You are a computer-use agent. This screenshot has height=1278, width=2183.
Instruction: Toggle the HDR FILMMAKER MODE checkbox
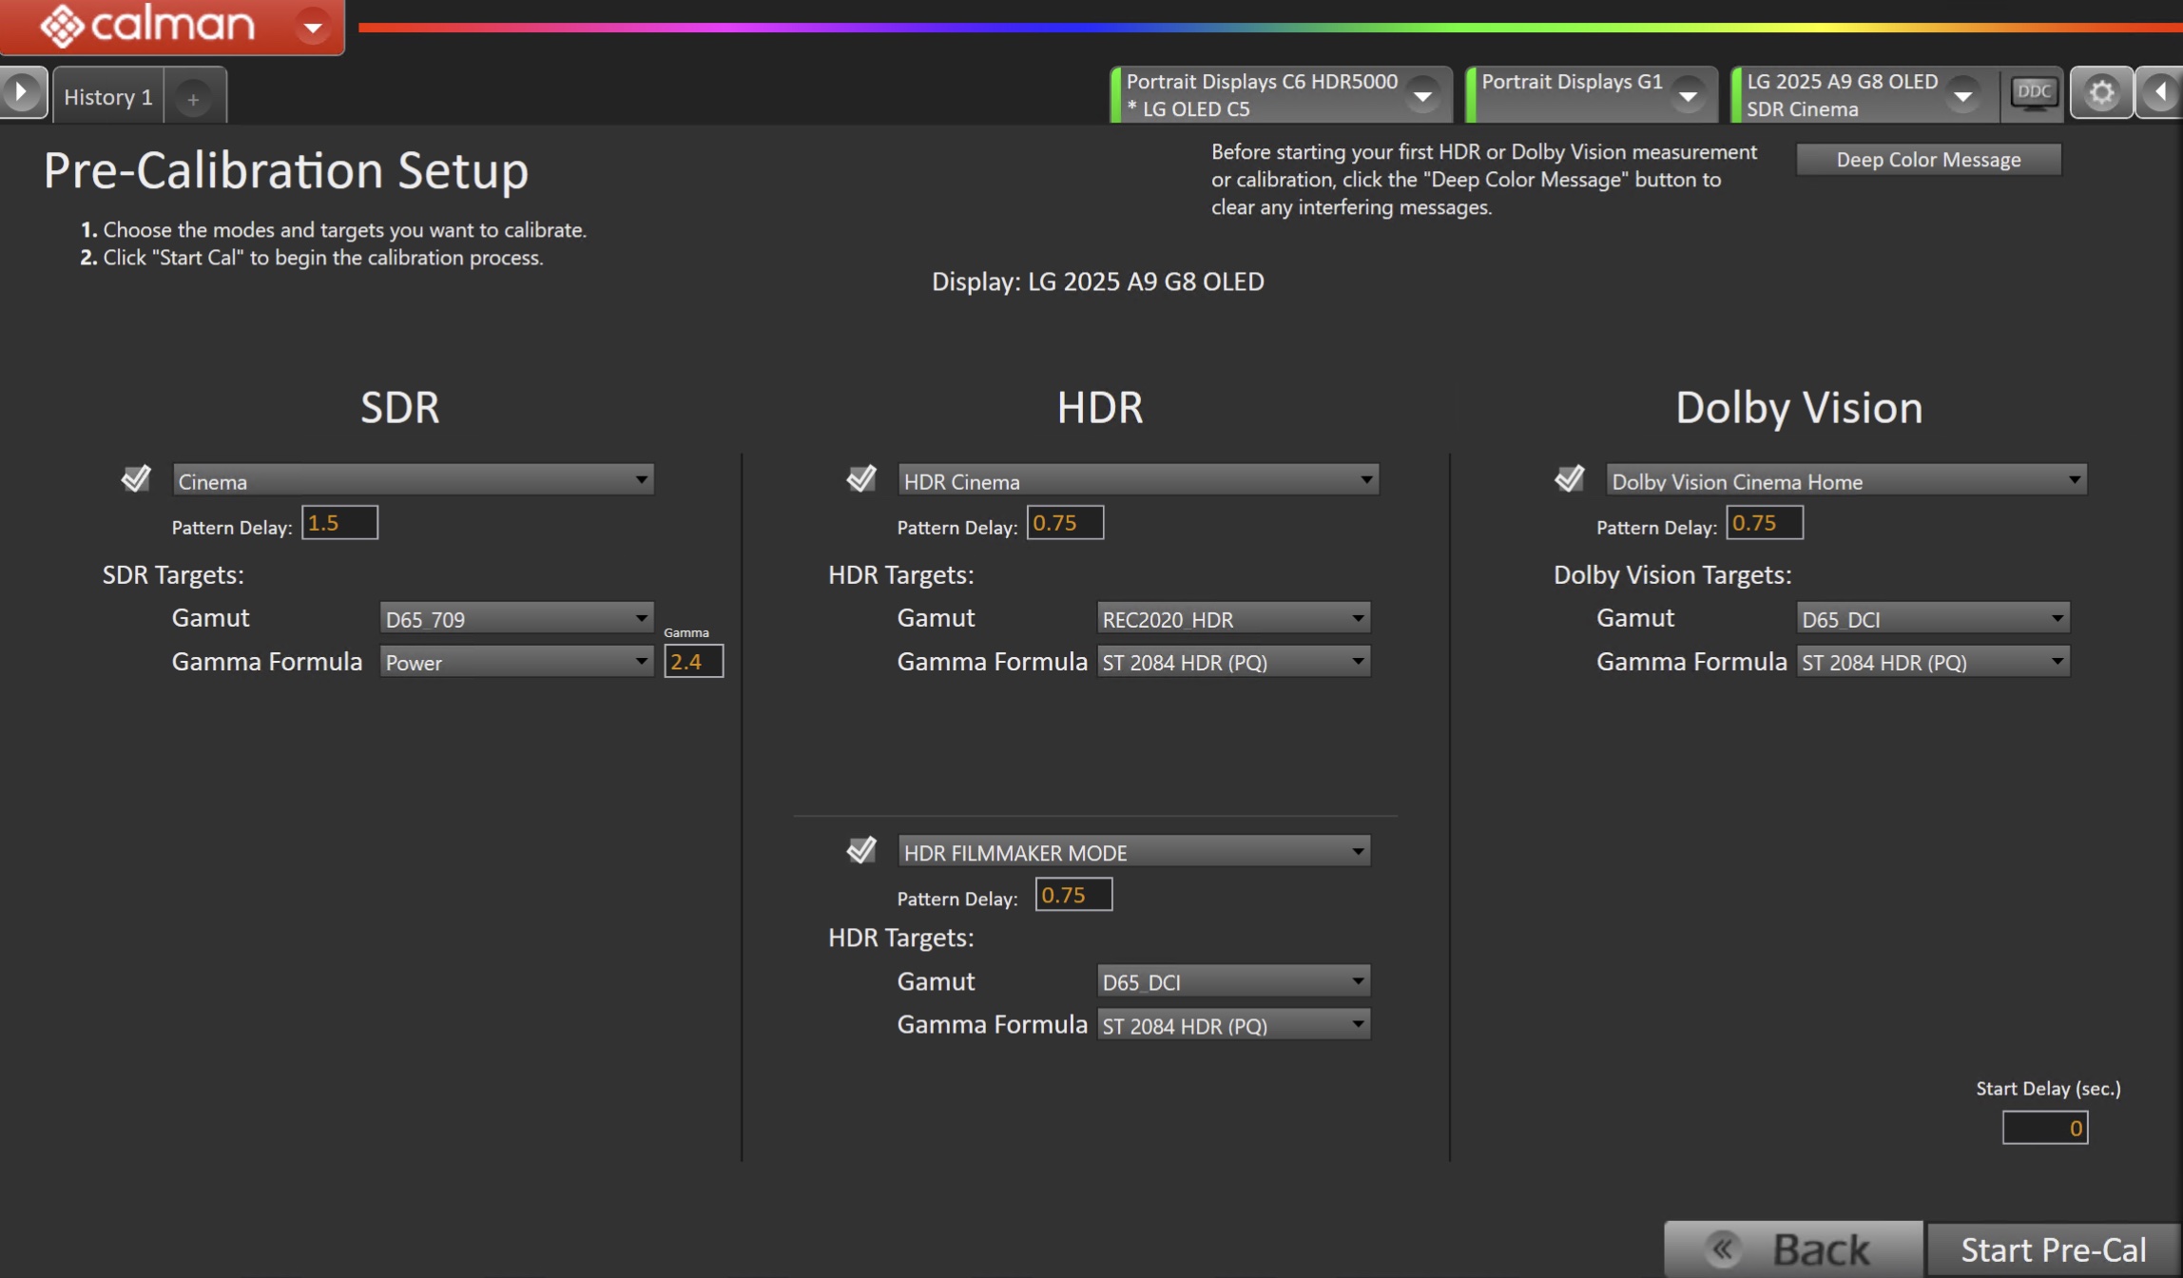click(861, 849)
